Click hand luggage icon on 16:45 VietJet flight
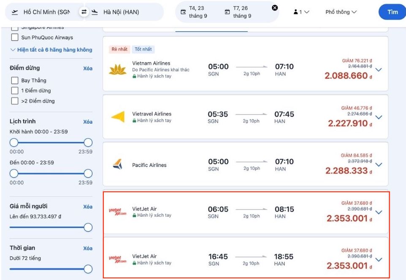 pyautogui.click(x=134, y=263)
